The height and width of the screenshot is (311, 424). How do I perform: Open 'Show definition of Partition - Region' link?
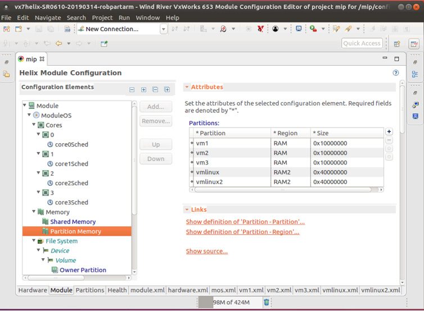pyautogui.click(x=242, y=232)
